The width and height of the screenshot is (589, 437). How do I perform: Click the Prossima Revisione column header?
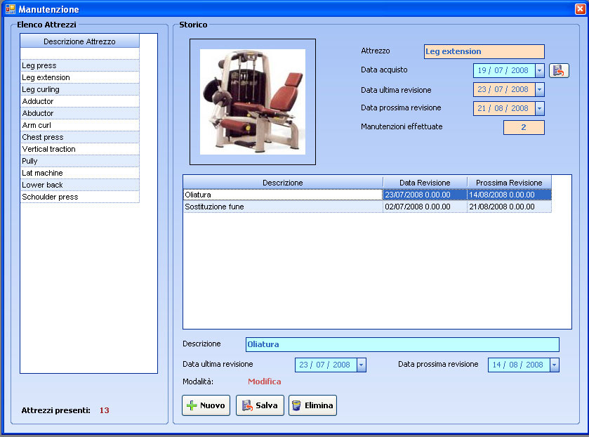point(509,183)
